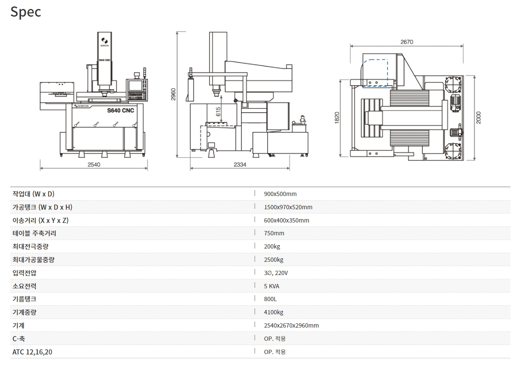Click the 2670 dimension above the top view

[407, 42]
